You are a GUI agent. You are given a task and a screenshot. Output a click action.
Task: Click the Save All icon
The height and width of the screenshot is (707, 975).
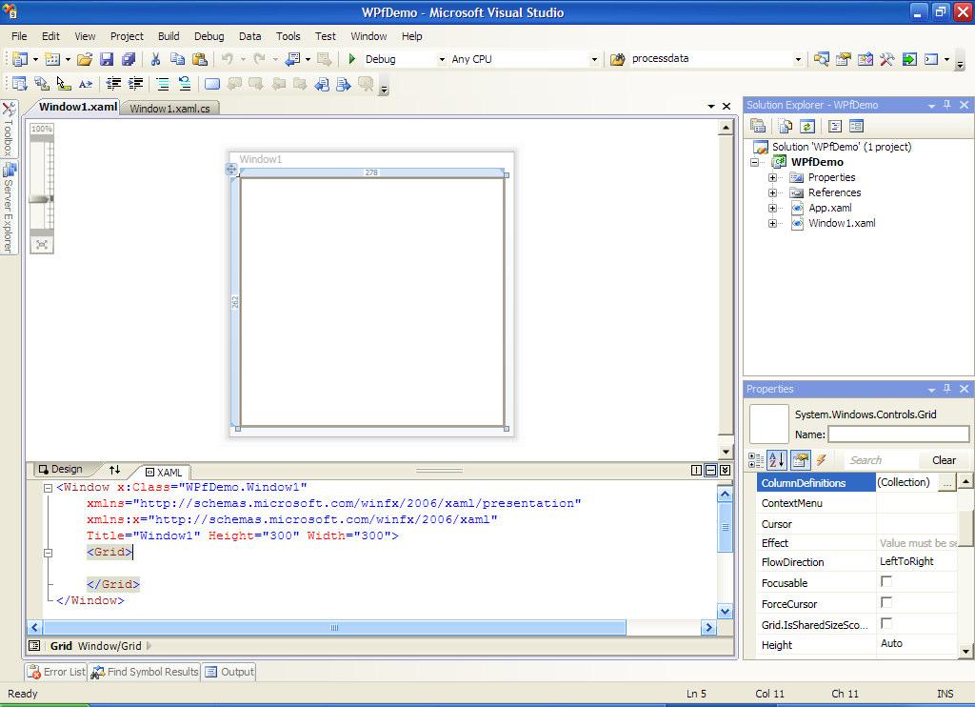[x=129, y=59]
